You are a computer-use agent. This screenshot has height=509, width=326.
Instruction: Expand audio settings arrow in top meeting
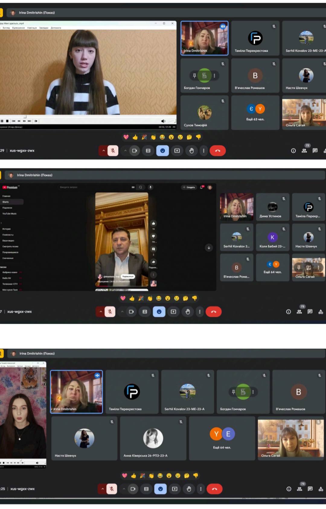[104, 151]
